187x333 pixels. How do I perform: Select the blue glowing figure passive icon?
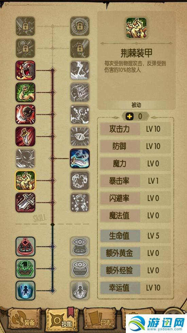[25, 290]
